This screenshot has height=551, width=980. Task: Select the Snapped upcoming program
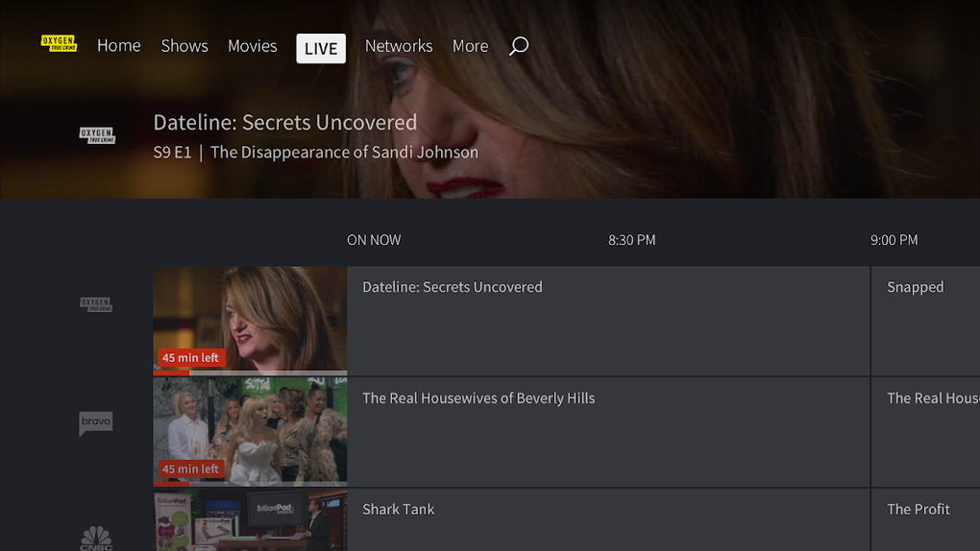coord(925,322)
